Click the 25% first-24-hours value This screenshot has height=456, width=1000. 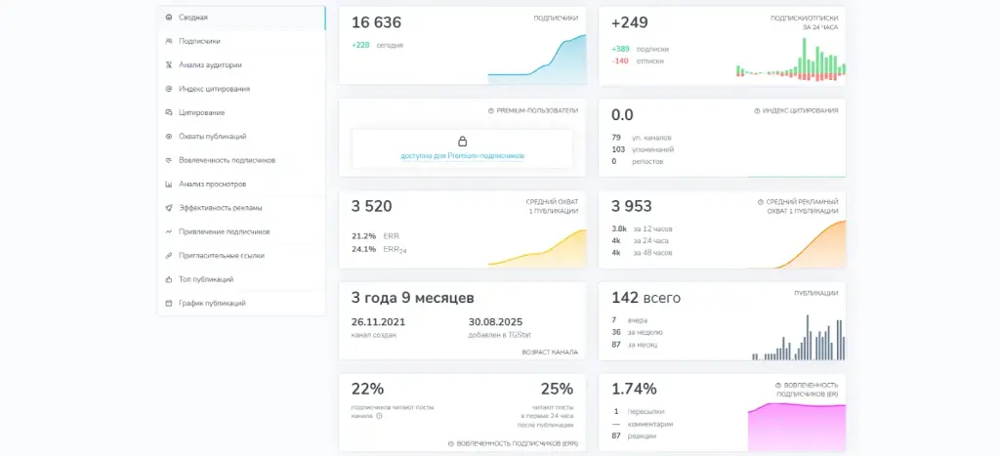(x=557, y=389)
